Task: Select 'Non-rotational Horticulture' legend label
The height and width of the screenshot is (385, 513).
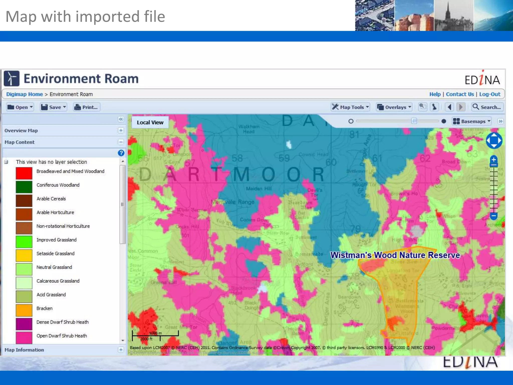Action: (x=63, y=226)
